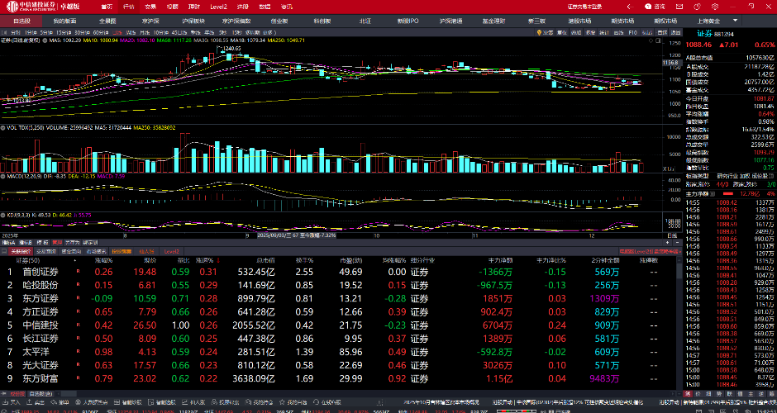
Task: Select the 东方证券 row name
Action: (x=41, y=299)
